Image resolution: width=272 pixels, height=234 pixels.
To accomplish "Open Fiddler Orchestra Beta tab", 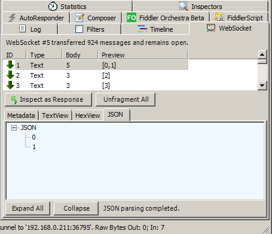I will [x=166, y=18].
